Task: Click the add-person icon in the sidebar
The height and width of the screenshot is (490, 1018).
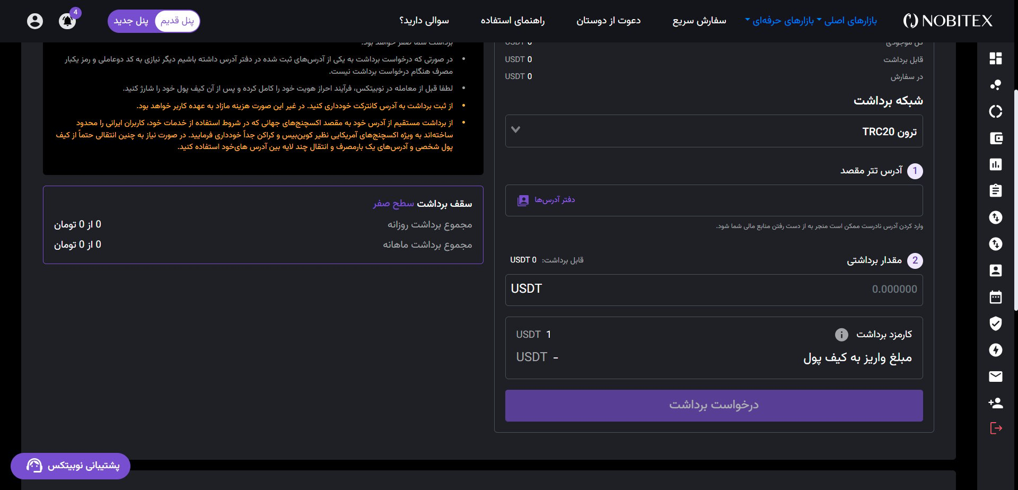Action: [996, 403]
